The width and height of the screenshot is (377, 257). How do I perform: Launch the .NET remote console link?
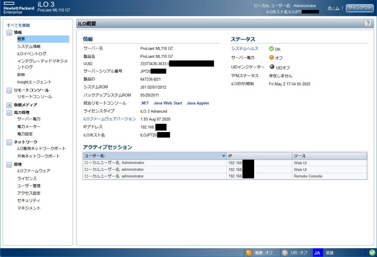[145, 103]
